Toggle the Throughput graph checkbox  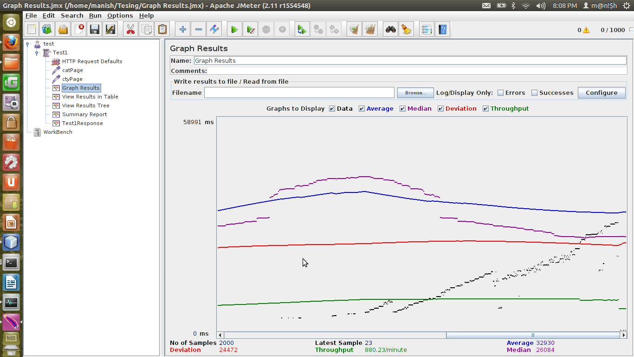485,109
